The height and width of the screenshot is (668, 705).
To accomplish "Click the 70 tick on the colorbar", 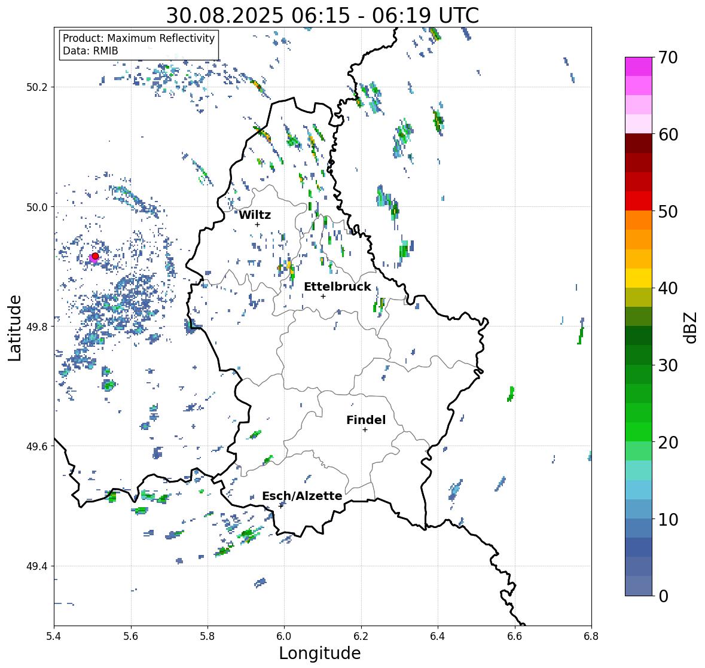I will click(668, 57).
